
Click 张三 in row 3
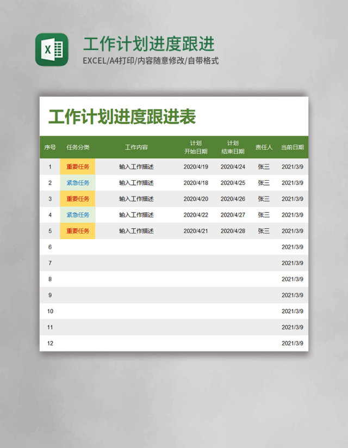pos(264,199)
